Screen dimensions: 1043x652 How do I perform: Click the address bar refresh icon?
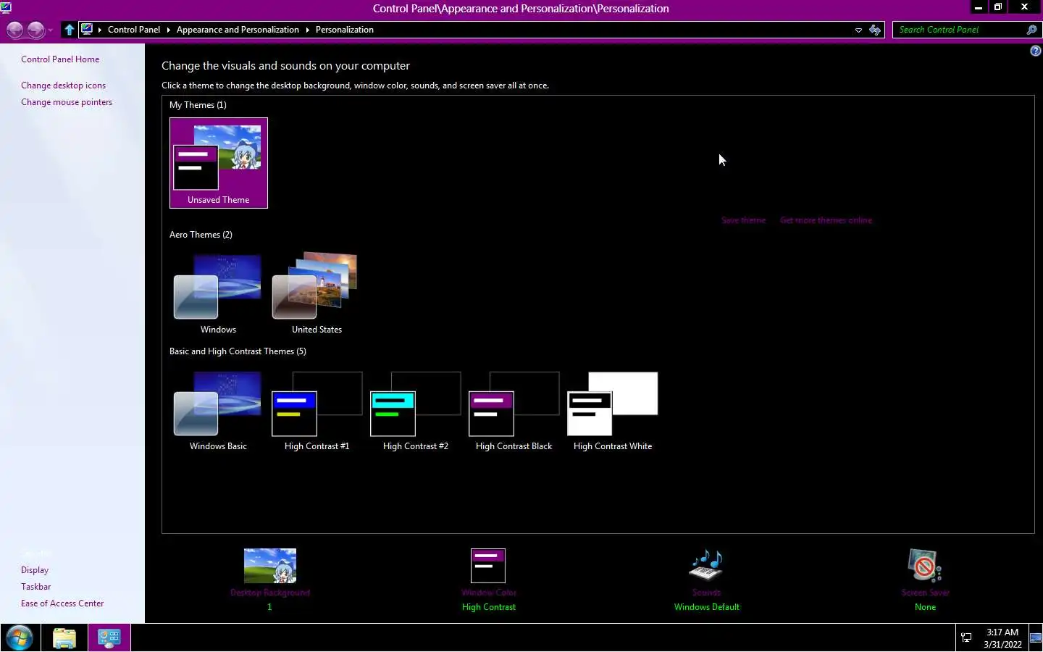pos(875,30)
